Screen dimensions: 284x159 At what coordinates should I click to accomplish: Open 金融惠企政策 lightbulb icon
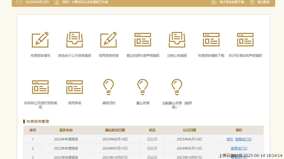(177, 87)
